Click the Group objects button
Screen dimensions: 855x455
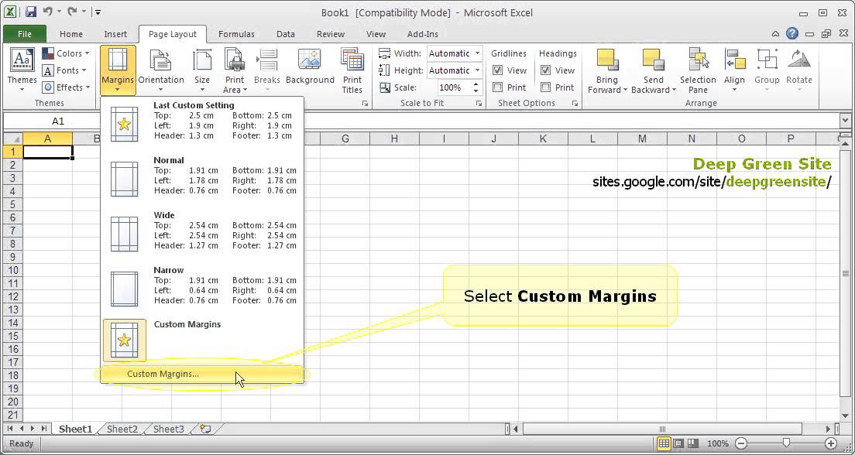767,70
